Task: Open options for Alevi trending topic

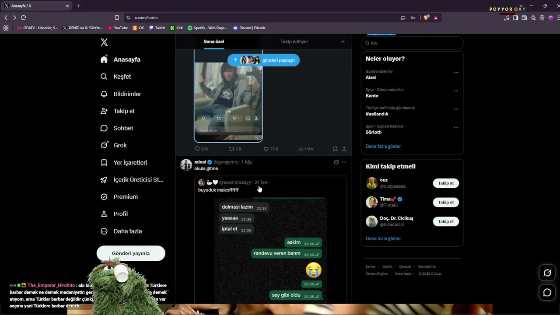Action: [456, 73]
